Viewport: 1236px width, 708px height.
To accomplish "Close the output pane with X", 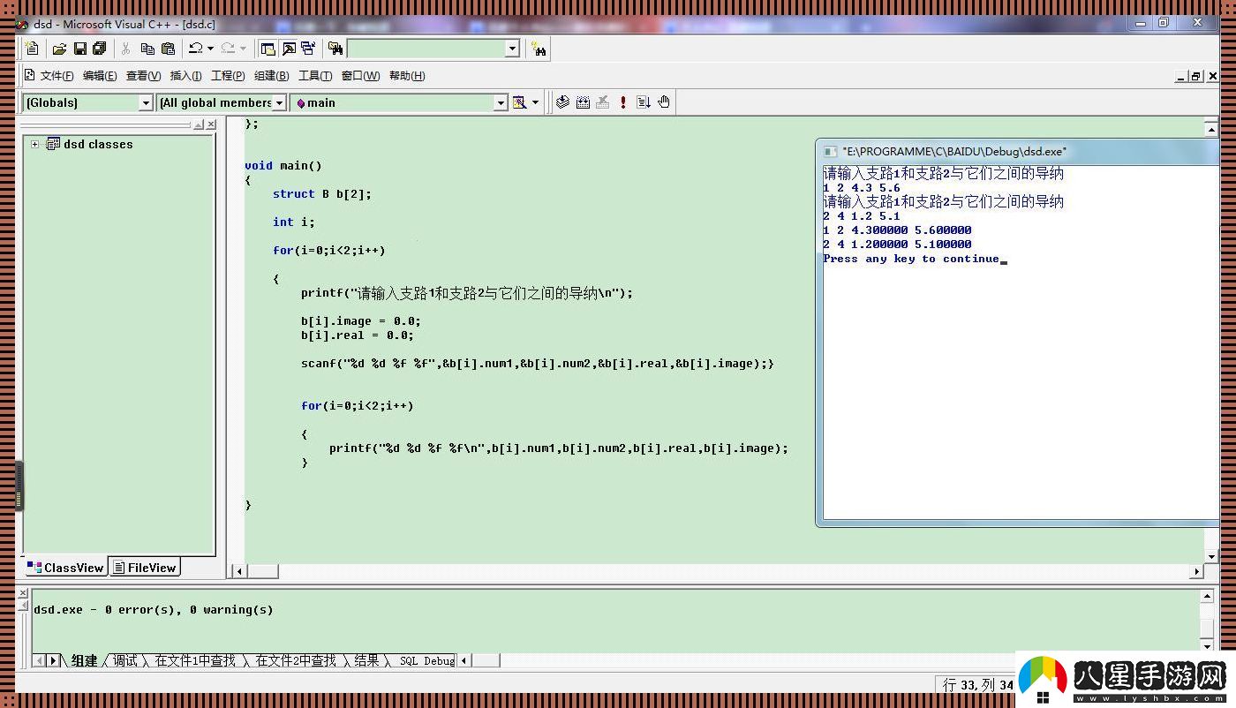I will [23, 593].
